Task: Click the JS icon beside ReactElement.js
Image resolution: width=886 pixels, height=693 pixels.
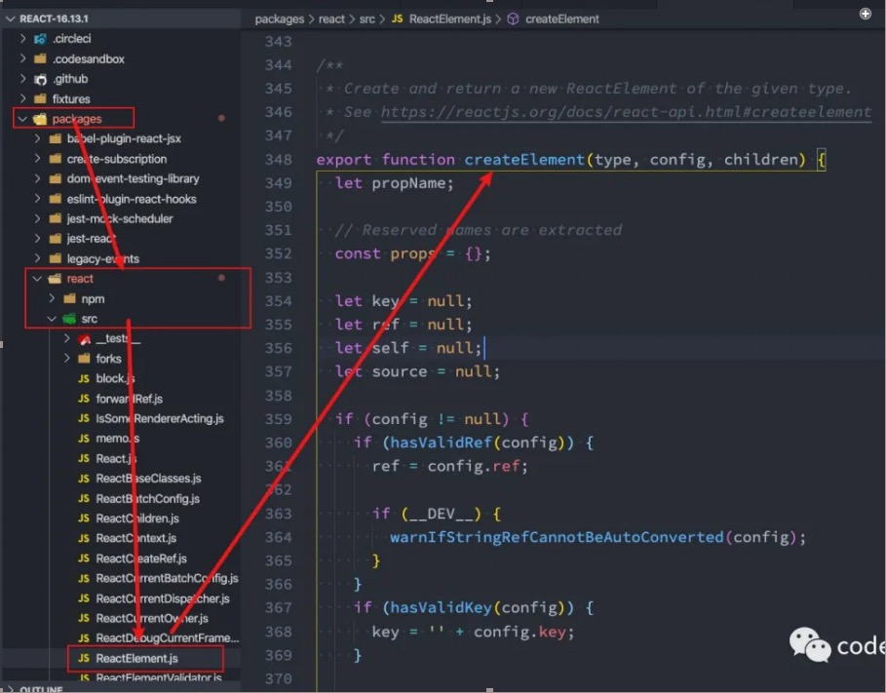Action: click(84, 658)
